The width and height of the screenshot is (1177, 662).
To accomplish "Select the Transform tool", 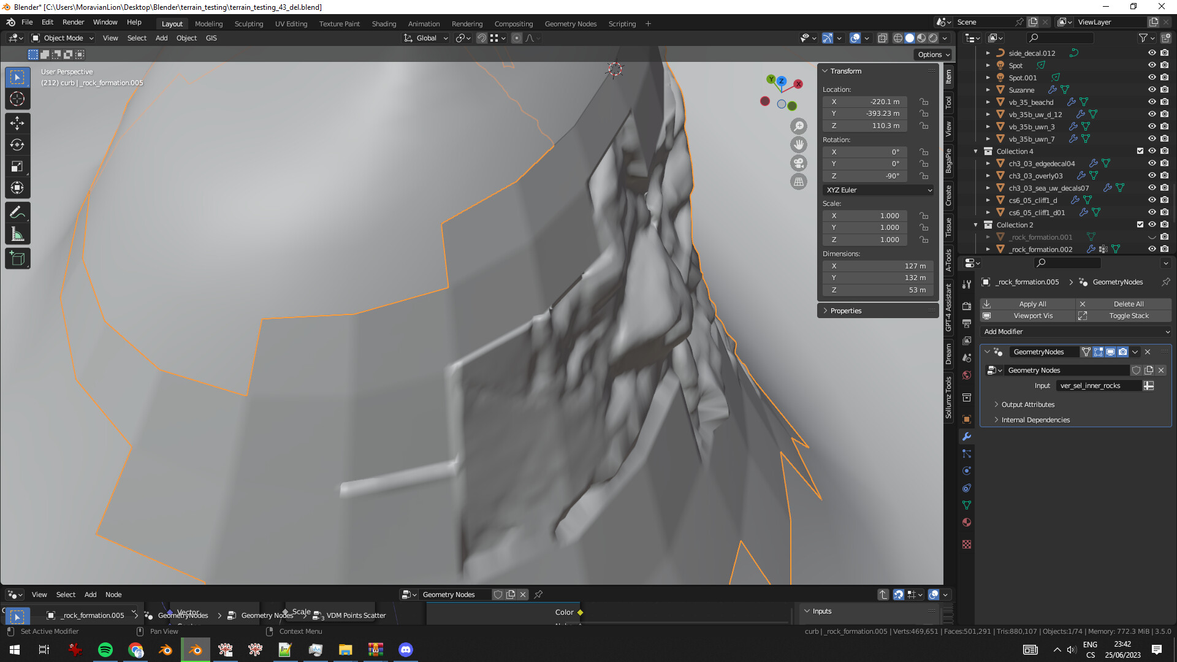I will point(17,188).
